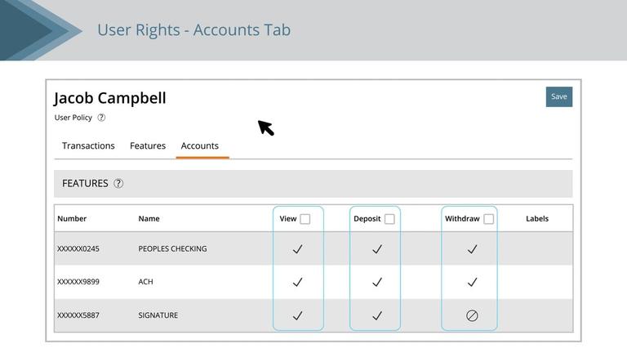Viewport: 627px width, 353px height.
Task: Tick the View column header checkbox
Action: pyautogui.click(x=305, y=219)
